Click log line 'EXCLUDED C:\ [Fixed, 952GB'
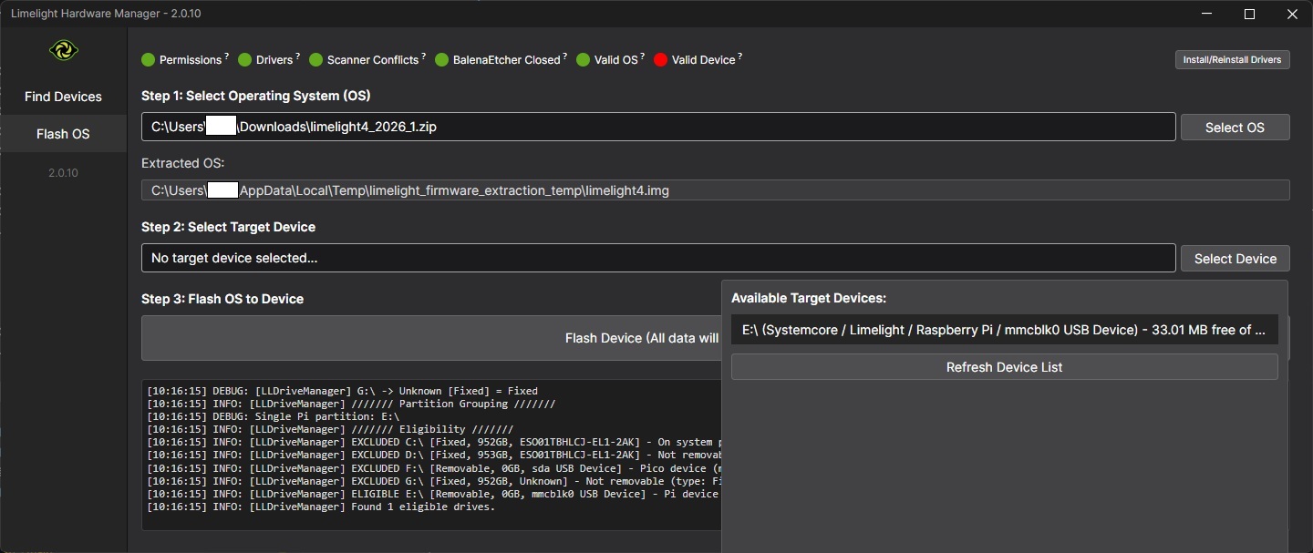Viewport: 1313px width, 553px height. click(433, 442)
